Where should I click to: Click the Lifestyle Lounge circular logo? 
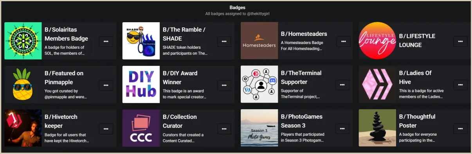click(377, 41)
